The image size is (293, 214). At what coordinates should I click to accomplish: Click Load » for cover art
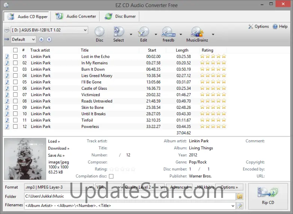coord(54,141)
